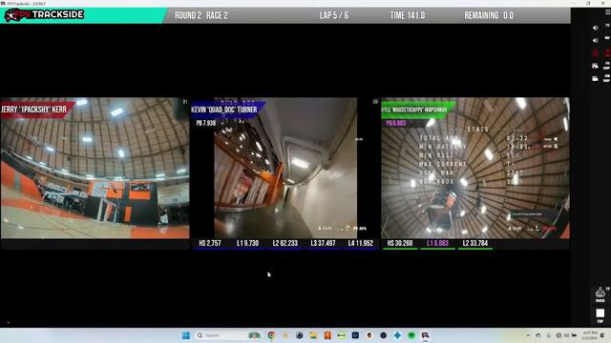Viewport: 611px width, 343px height.
Task: Open the taskbar clock and date
Action: tap(589, 335)
